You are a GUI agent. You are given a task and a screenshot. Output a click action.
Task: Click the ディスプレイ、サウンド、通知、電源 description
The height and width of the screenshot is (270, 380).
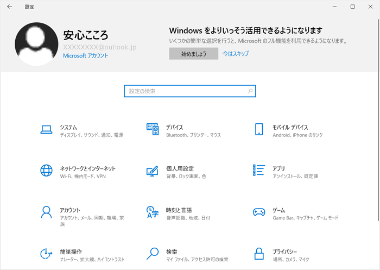click(92, 135)
